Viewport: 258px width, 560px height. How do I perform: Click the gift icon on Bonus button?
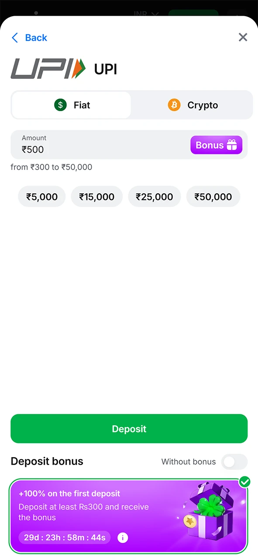pyautogui.click(x=231, y=145)
